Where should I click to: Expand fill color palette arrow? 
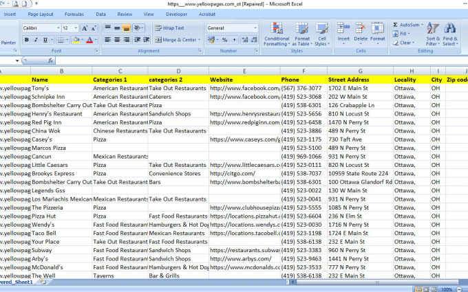click(83, 40)
